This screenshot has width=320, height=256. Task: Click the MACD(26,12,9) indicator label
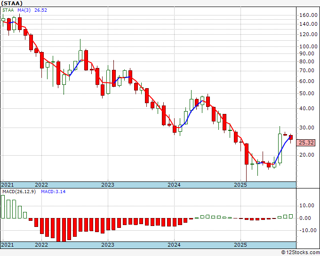pyautogui.click(x=19, y=192)
